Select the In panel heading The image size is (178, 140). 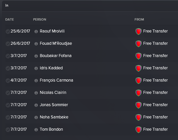7,5
